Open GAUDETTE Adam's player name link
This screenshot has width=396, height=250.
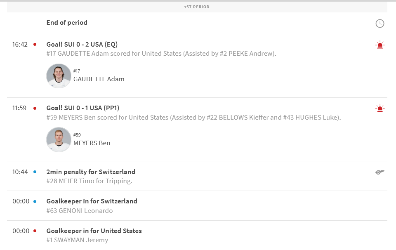pos(99,79)
